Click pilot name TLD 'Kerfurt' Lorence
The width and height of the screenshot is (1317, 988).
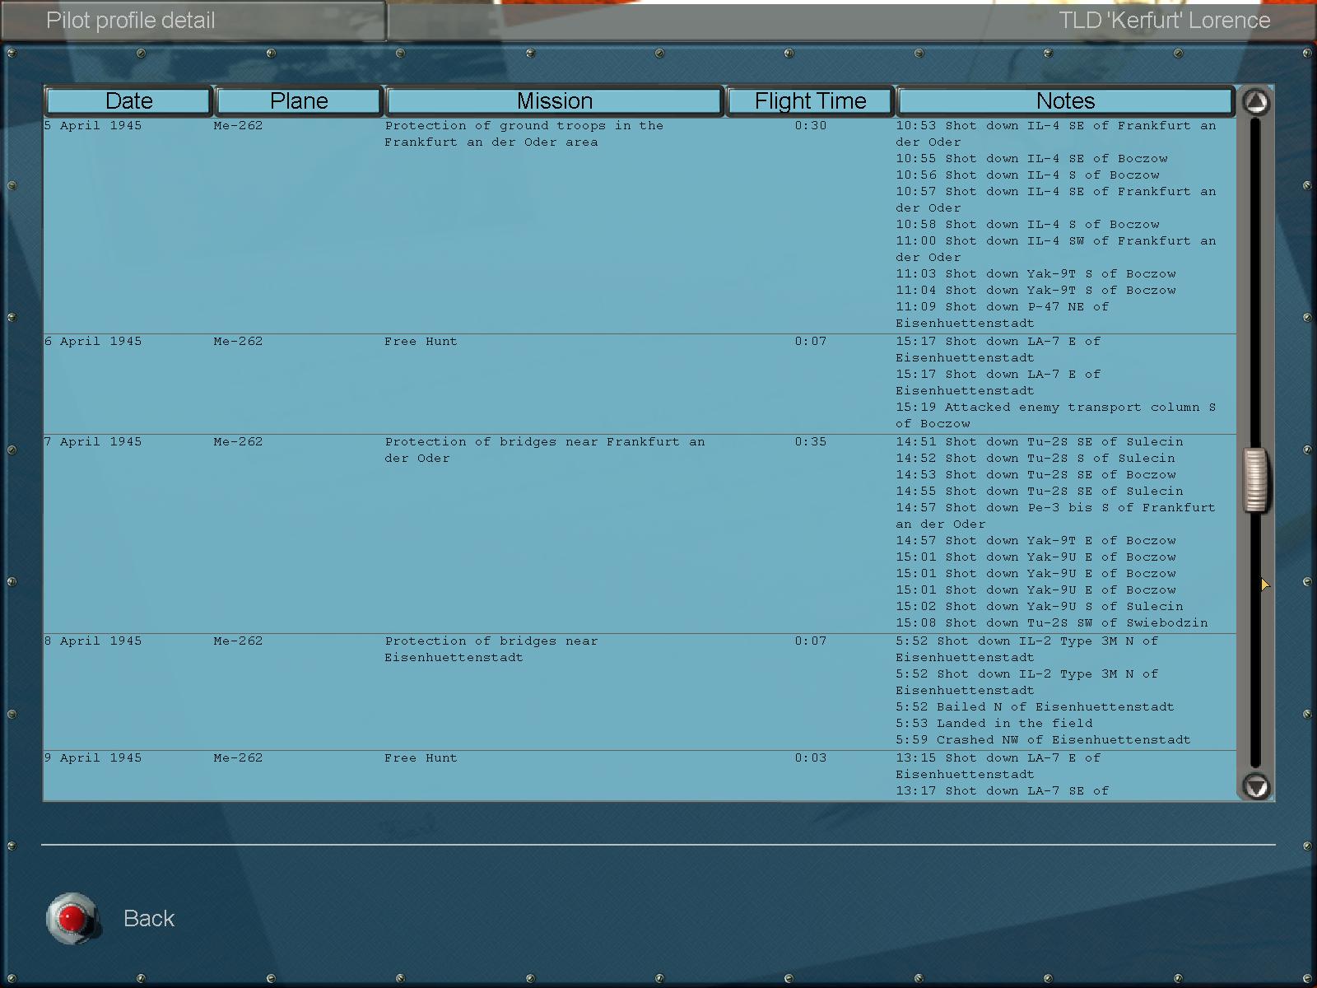click(1165, 21)
